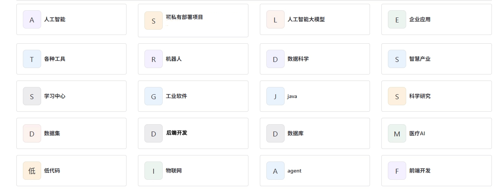Select the R icon beside 机器人
This screenshot has width=498, height=190.
tap(154, 59)
